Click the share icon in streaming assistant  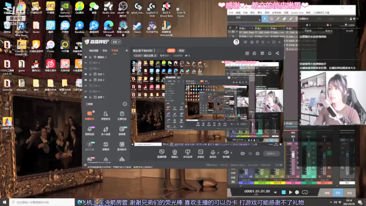coord(277,53)
